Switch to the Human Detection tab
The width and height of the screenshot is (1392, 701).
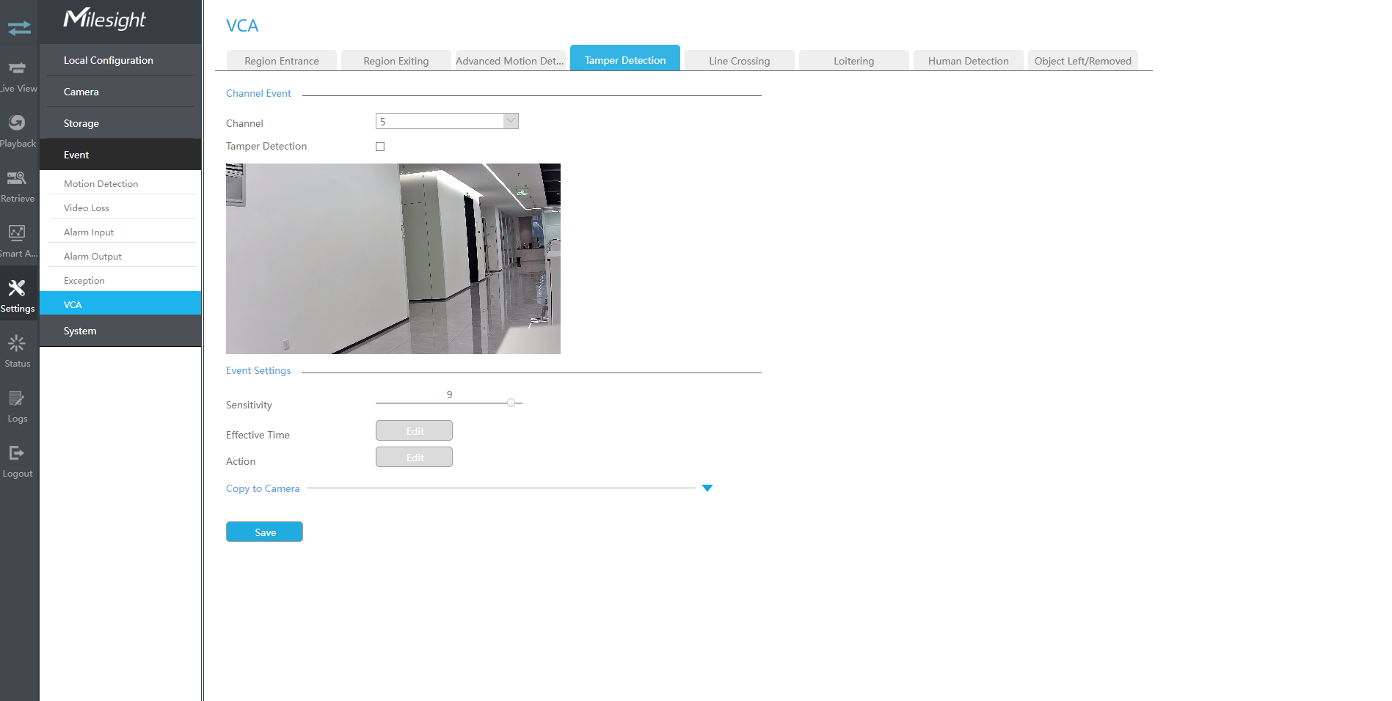click(x=968, y=61)
